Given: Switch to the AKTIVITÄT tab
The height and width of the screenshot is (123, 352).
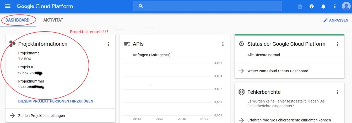Looking at the screenshot, I should [53, 20].
